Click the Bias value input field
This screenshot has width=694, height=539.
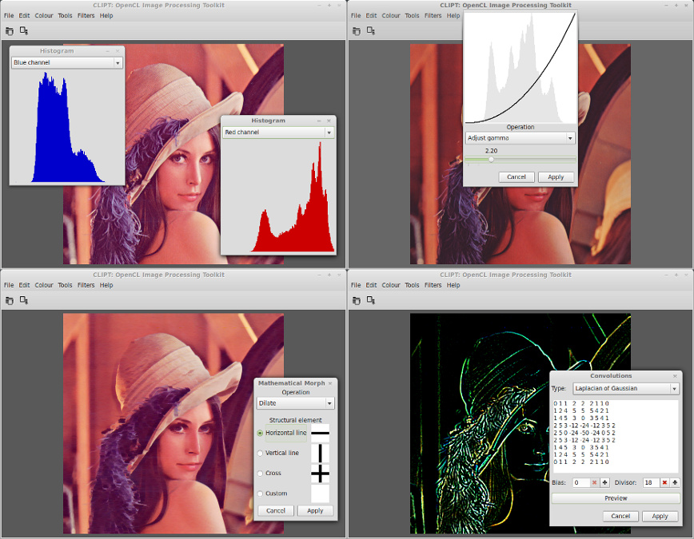tap(581, 482)
